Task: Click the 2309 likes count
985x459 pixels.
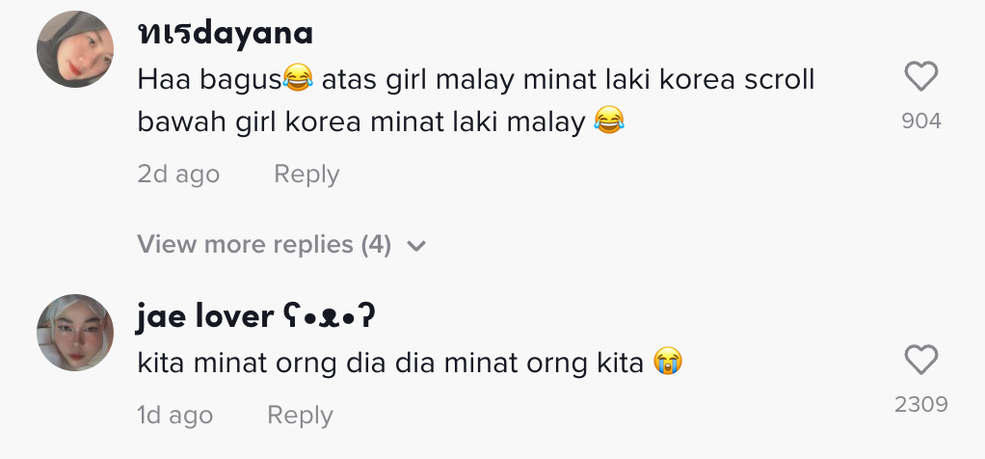Action: (x=921, y=405)
